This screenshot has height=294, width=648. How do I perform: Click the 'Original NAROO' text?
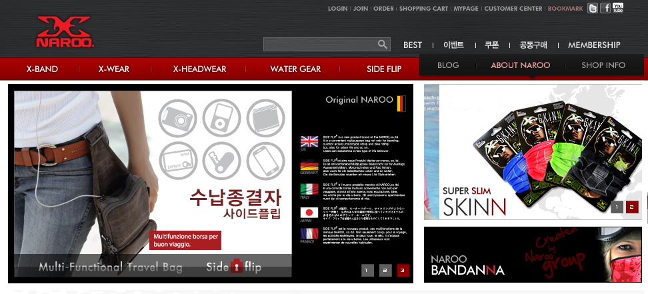pos(359,99)
